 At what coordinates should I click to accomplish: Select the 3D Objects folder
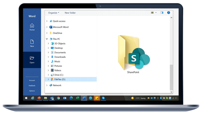coord(58,43)
